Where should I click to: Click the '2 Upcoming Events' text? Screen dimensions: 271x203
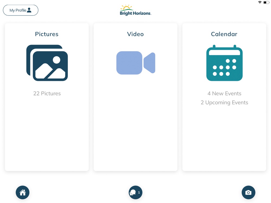click(224, 103)
